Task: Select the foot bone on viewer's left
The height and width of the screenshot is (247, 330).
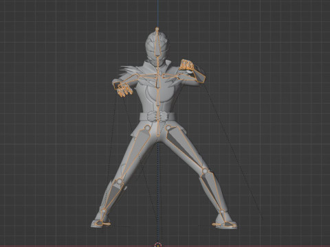Action: click(102, 222)
